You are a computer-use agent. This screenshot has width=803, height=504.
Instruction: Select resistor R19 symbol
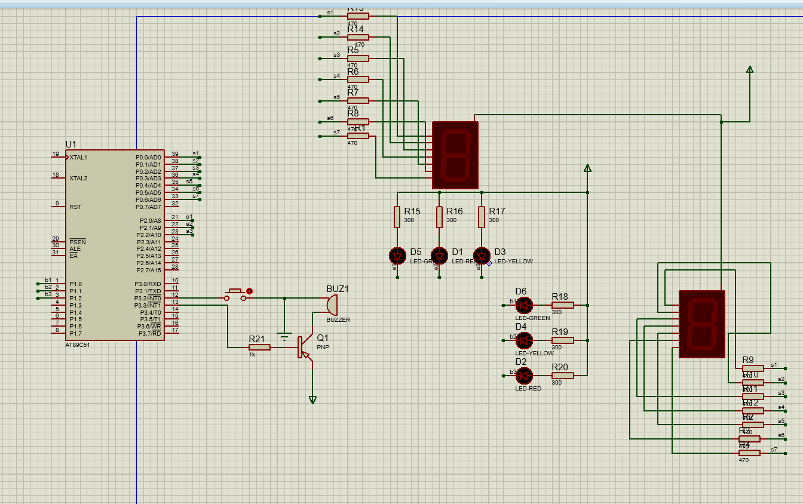point(563,340)
